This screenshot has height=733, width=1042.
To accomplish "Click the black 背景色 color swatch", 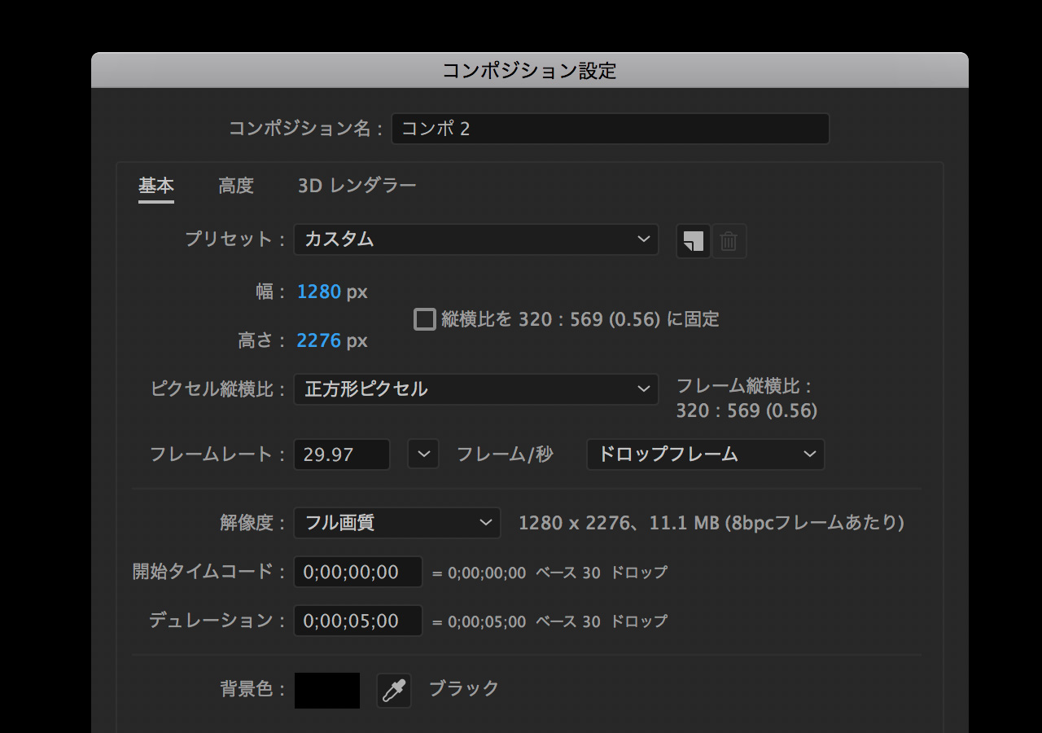I will pos(327,691).
